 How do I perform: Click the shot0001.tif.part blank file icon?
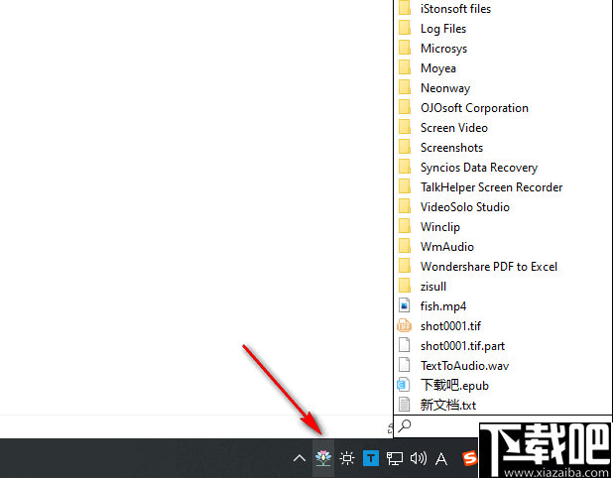click(x=405, y=345)
